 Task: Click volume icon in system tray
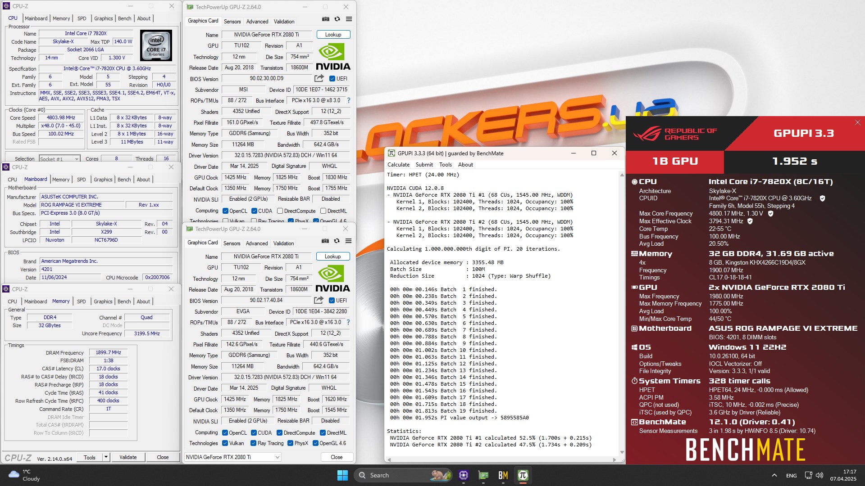819,475
